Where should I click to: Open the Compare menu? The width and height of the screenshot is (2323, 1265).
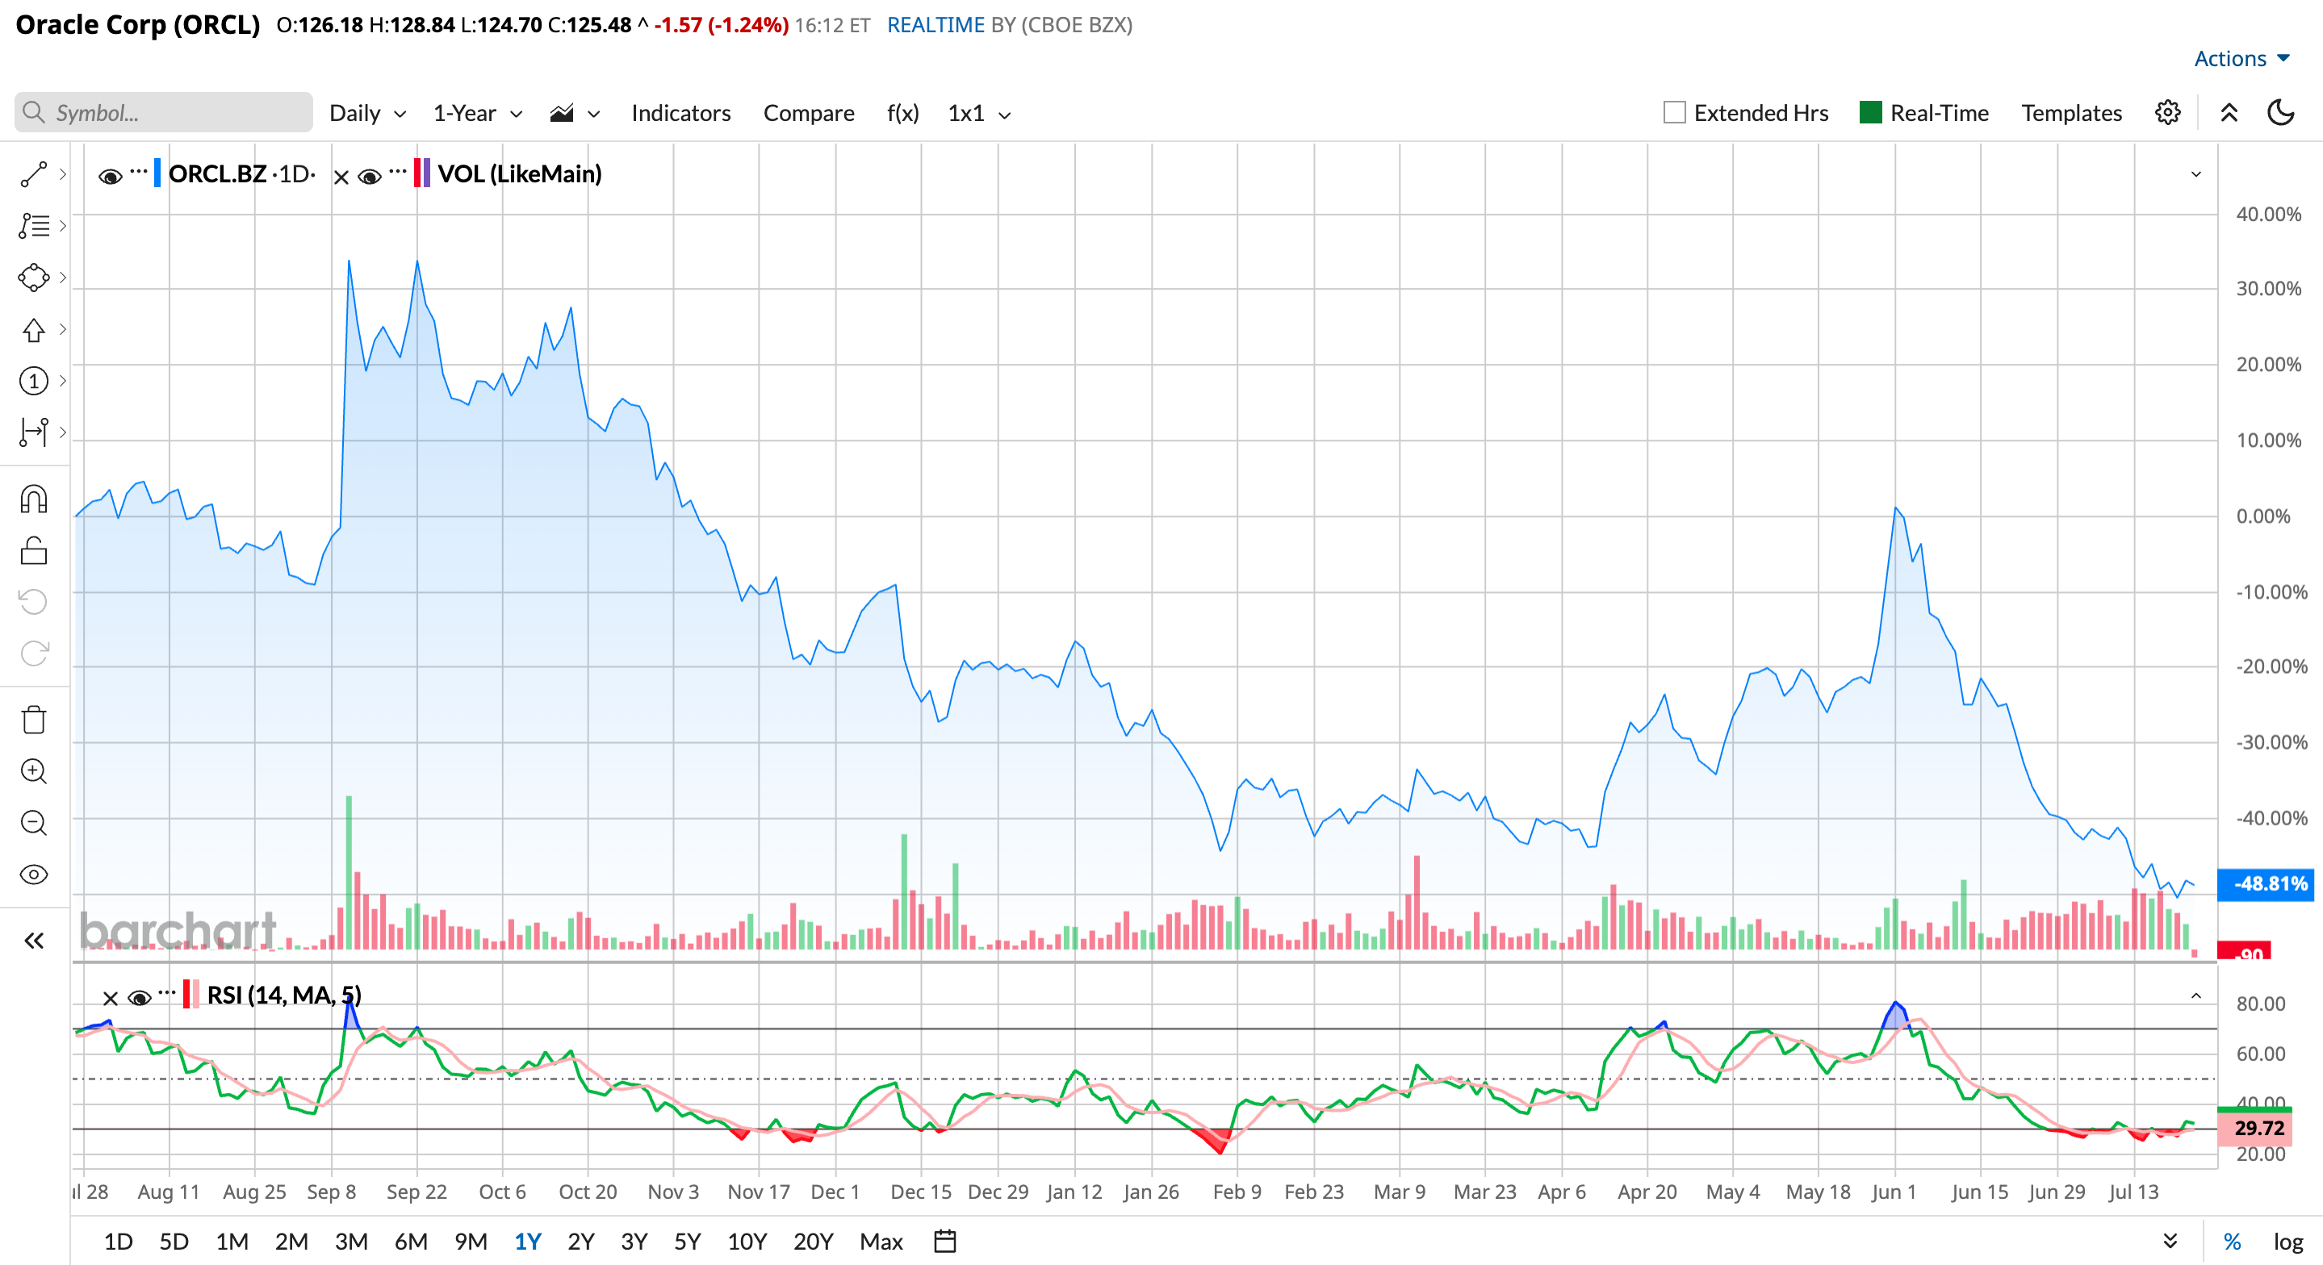click(x=808, y=114)
